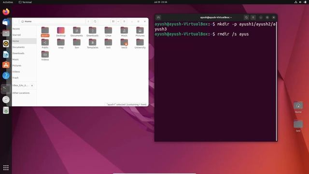The image size is (309, 174).
Task: Launch Rhythmbox from the dock
Action: (x=6, y=43)
